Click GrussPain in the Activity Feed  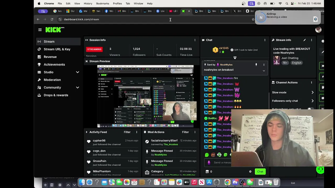(99, 161)
